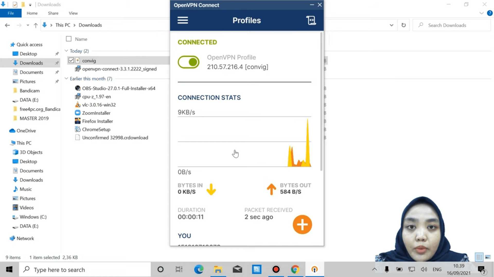This screenshot has height=277, width=494.
Task: Click the Explorer refresh icon
Action: pos(403,25)
